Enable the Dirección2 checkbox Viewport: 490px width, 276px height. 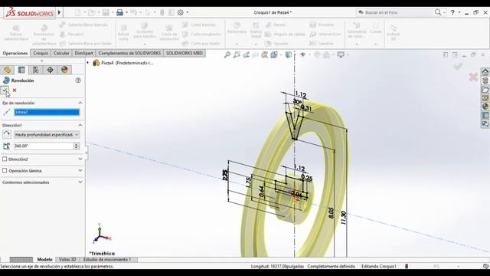click(5, 159)
